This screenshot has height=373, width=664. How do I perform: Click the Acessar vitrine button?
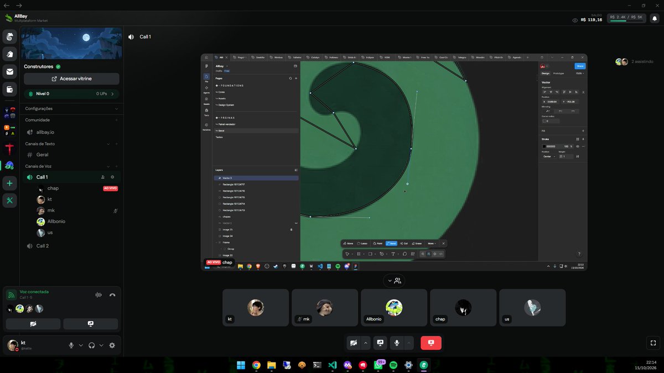(x=71, y=79)
